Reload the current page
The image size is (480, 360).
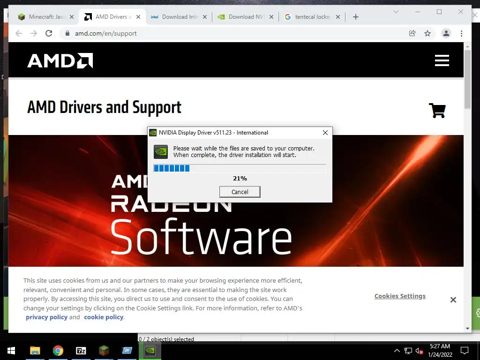[x=49, y=33]
